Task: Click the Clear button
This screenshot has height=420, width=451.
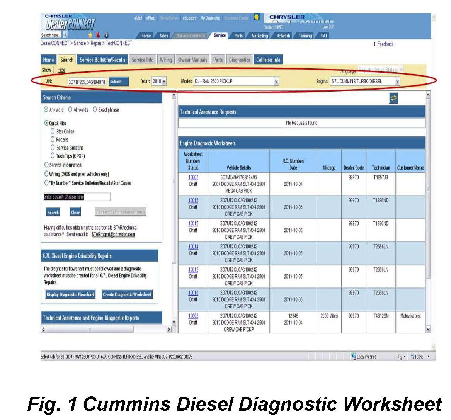Action: click(75, 212)
